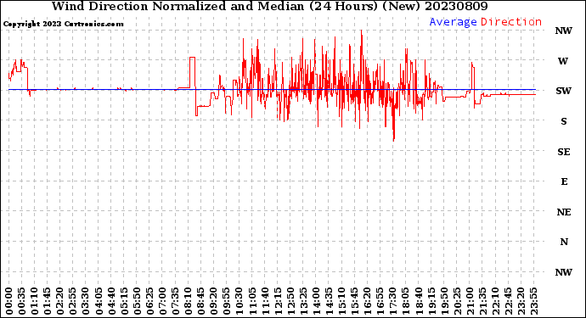Select the "08:10" time axis label
Screen dimensions: 586x318
[x=188, y=301]
